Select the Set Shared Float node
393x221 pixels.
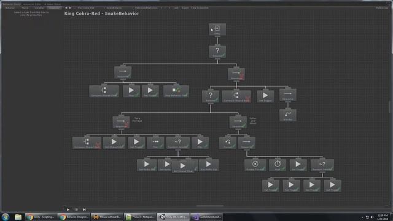click(x=183, y=167)
